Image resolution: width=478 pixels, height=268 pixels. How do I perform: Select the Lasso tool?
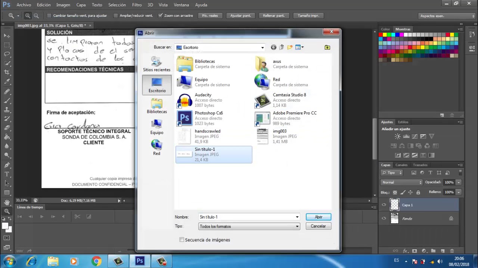click(x=7, y=54)
